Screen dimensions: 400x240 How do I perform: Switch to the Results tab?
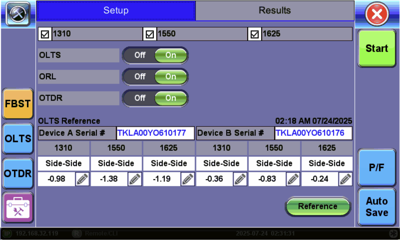click(275, 10)
